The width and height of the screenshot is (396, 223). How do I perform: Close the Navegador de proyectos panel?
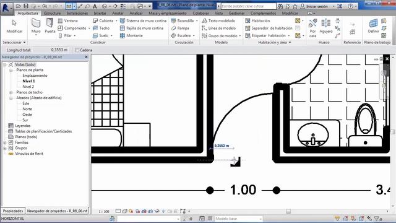[x=86, y=57]
